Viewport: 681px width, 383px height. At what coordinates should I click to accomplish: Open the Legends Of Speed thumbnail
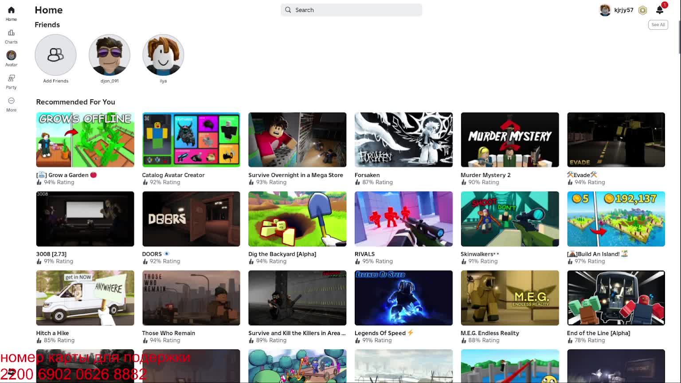pyautogui.click(x=403, y=298)
